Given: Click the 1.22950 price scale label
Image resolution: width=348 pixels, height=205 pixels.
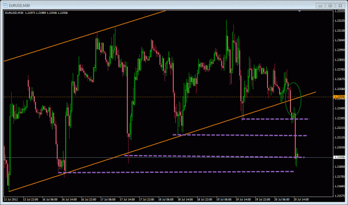Looking at the screenshot, I should click(340, 50).
